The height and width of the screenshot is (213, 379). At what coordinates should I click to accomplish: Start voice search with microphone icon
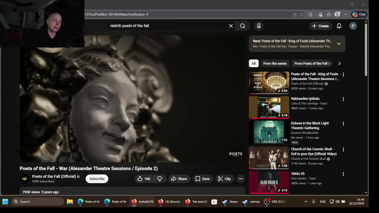tap(259, 26)
